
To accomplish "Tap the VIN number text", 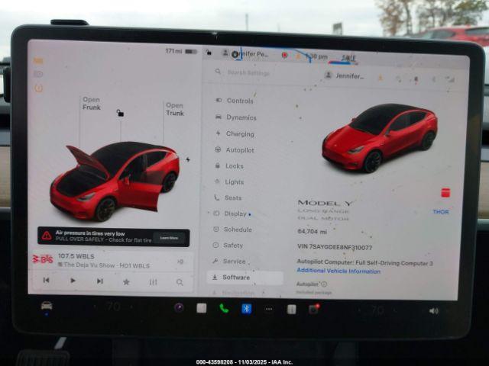I will pos(335,247).
